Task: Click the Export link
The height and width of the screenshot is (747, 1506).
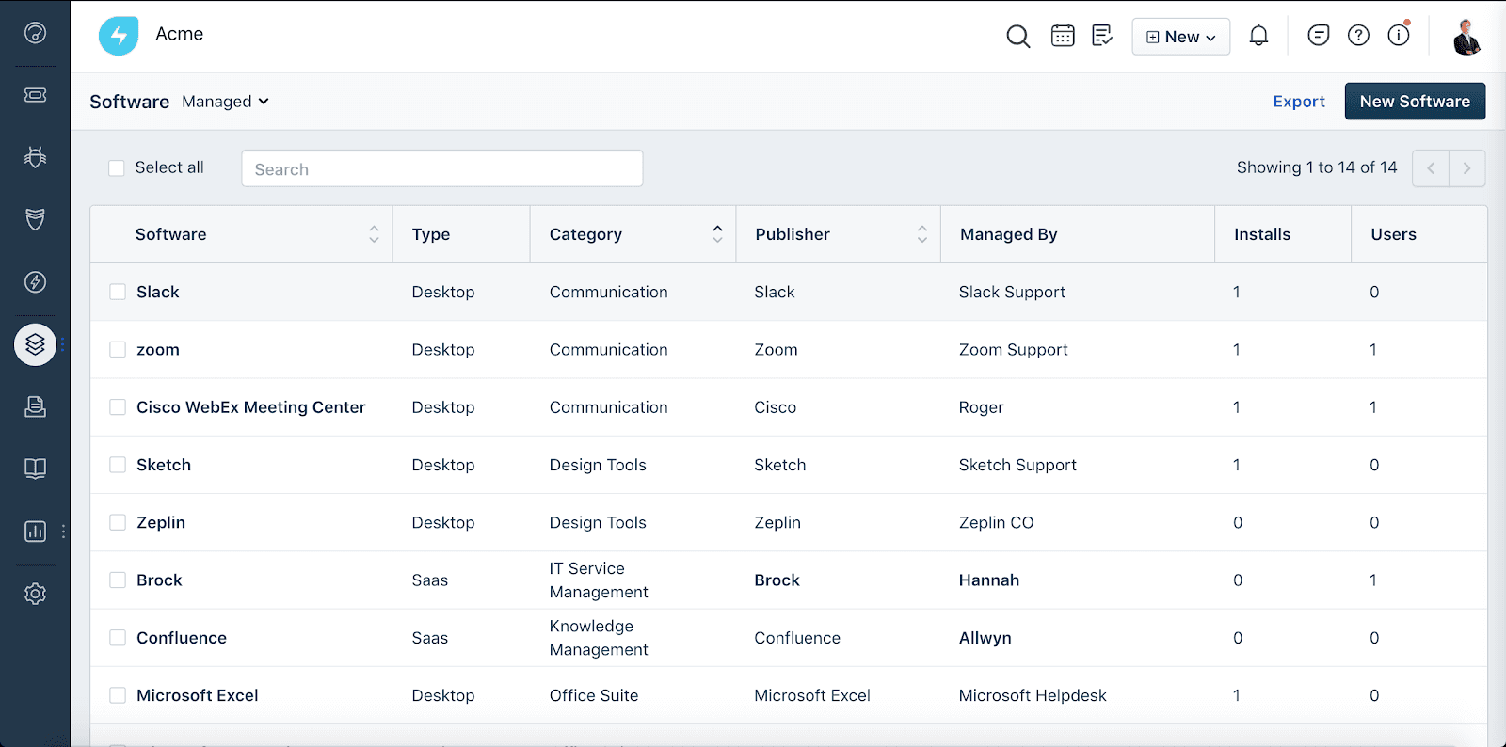Action: pyautogui.click(x=1299, y=102)
